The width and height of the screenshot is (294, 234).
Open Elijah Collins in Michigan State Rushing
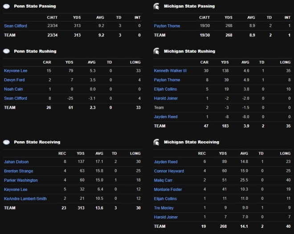tap(165, 89)
